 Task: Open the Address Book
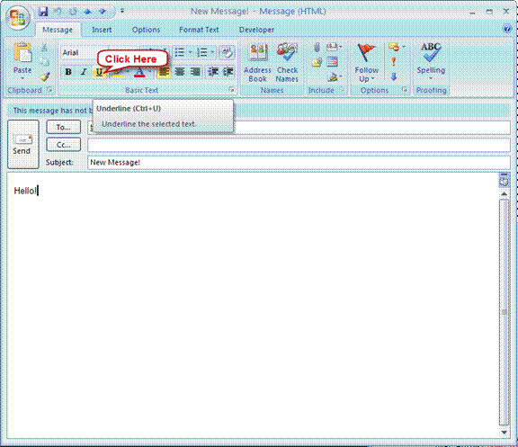(257, 62)
